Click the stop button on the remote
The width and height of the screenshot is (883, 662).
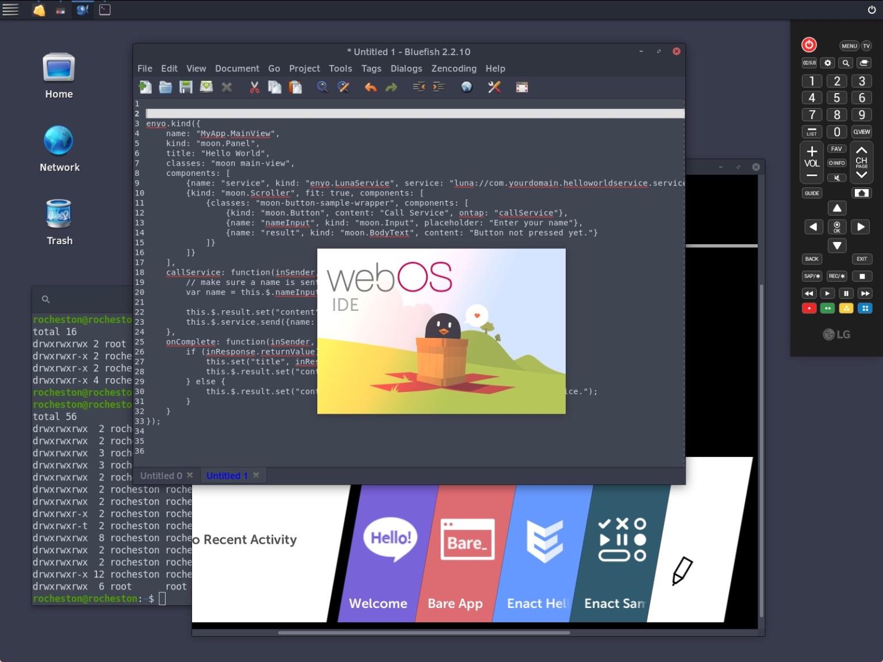click(x=862, y=276)
